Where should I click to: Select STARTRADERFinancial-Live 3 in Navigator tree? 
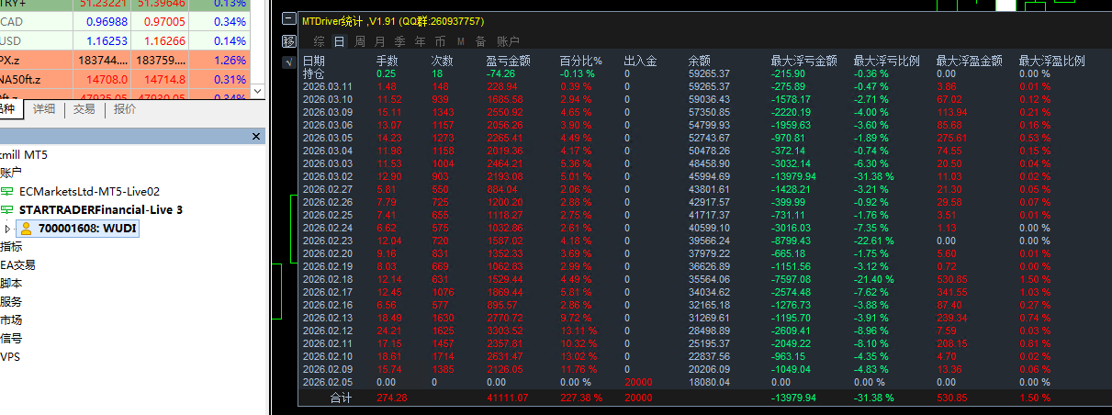101,209
